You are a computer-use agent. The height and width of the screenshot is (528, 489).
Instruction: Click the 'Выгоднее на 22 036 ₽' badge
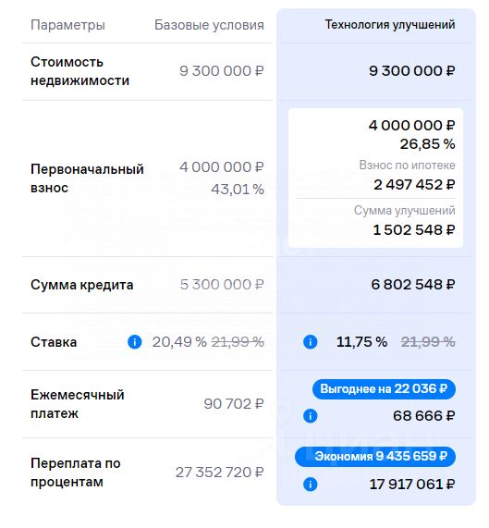384,389
